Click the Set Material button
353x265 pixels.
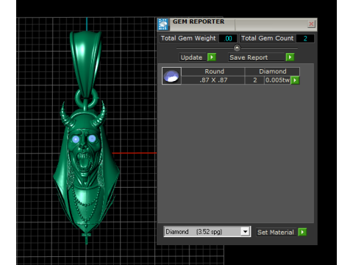(276, 232)
